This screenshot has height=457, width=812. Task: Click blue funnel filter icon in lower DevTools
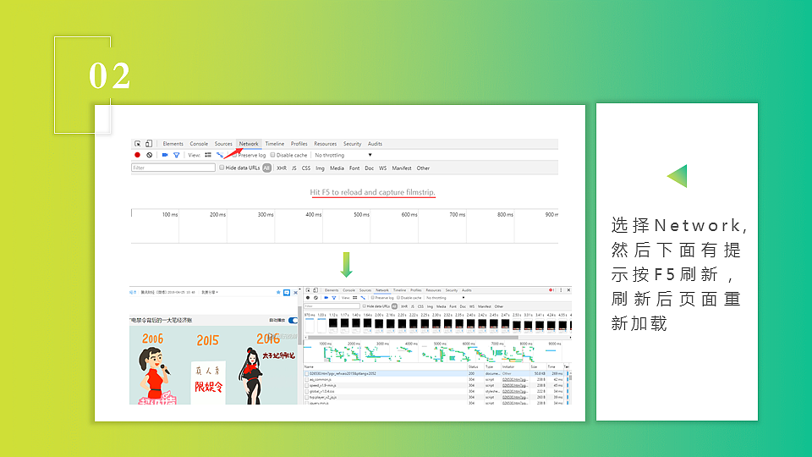334,298
